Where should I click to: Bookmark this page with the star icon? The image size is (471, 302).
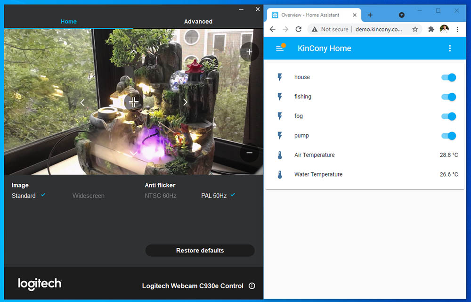pyautogui.click(x=415, y=29)
